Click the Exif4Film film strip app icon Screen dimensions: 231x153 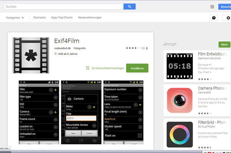31,55
